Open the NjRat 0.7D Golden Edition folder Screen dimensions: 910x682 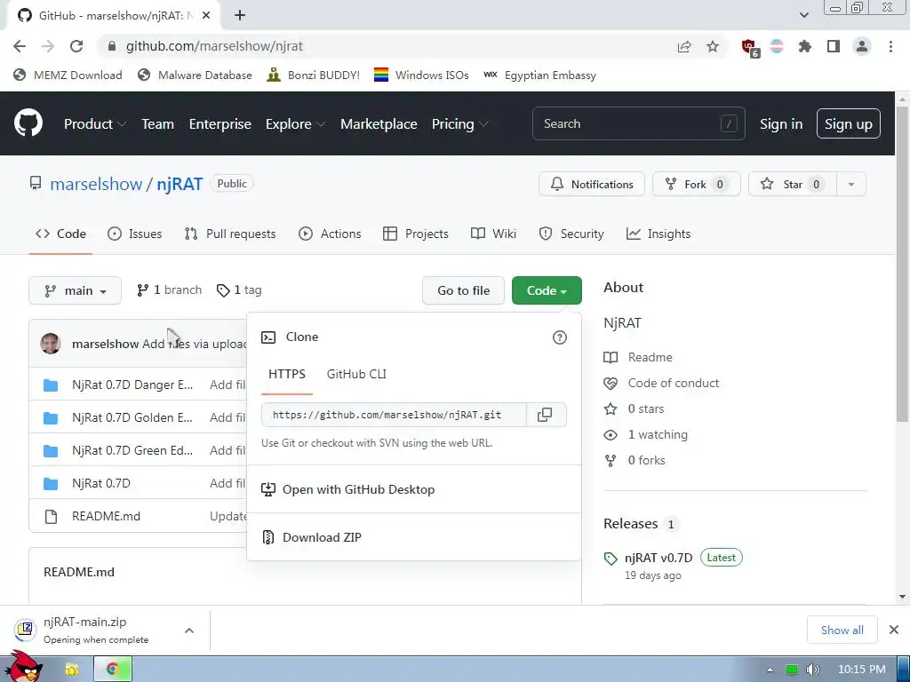132,417
